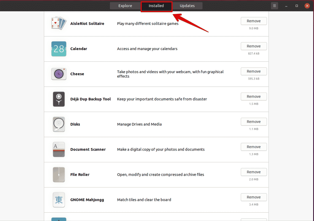Click the GNOME Mahjongg tile icon
The image size is (314, 221).
click(x=59, y=200)
